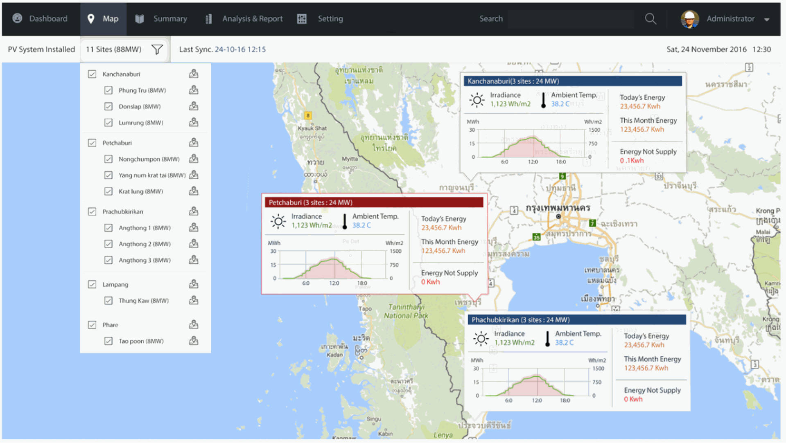Disable the Angthong 2 (8MW) site checkbox

pos(108,244)
